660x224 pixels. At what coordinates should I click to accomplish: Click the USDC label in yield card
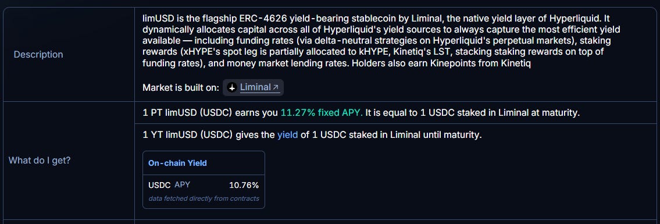pos(159,185)
